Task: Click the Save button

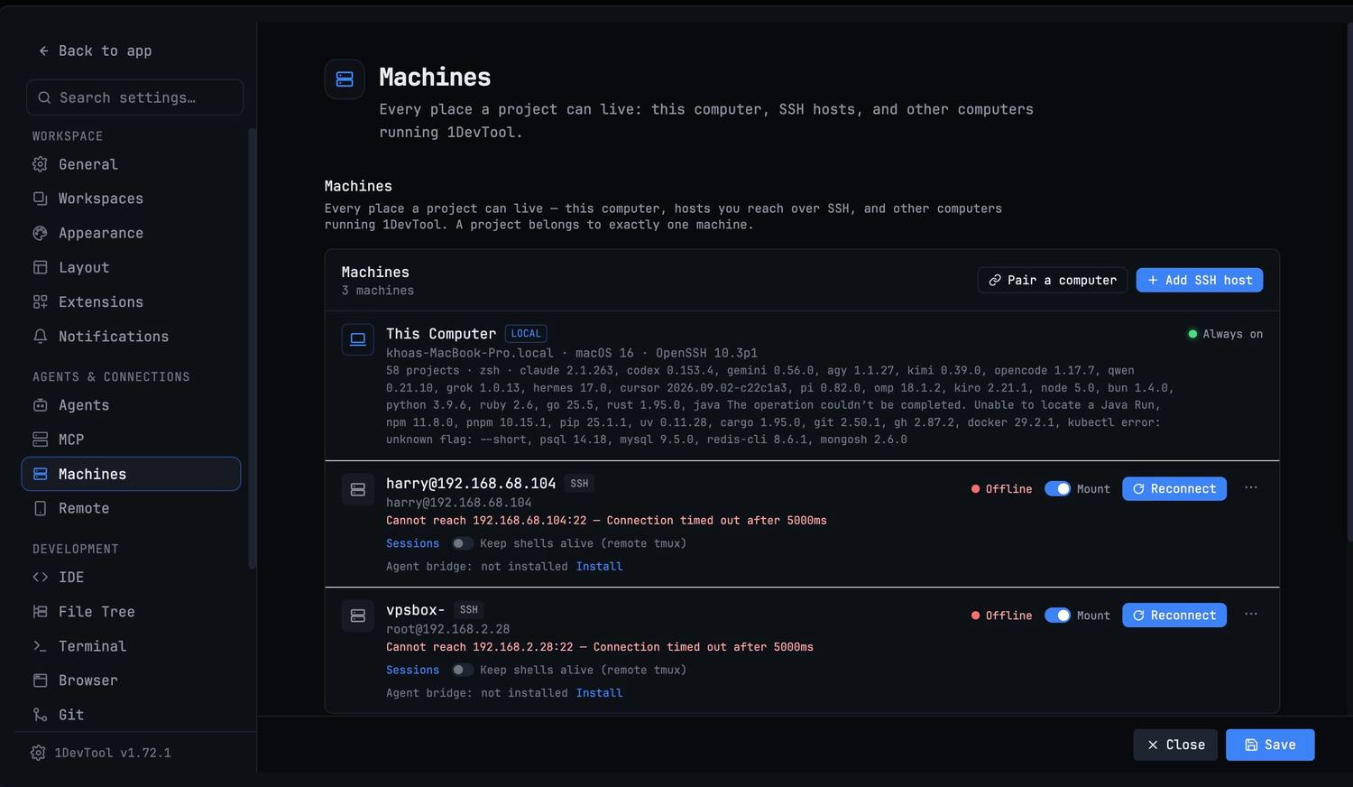Action: click(1270, 745)
